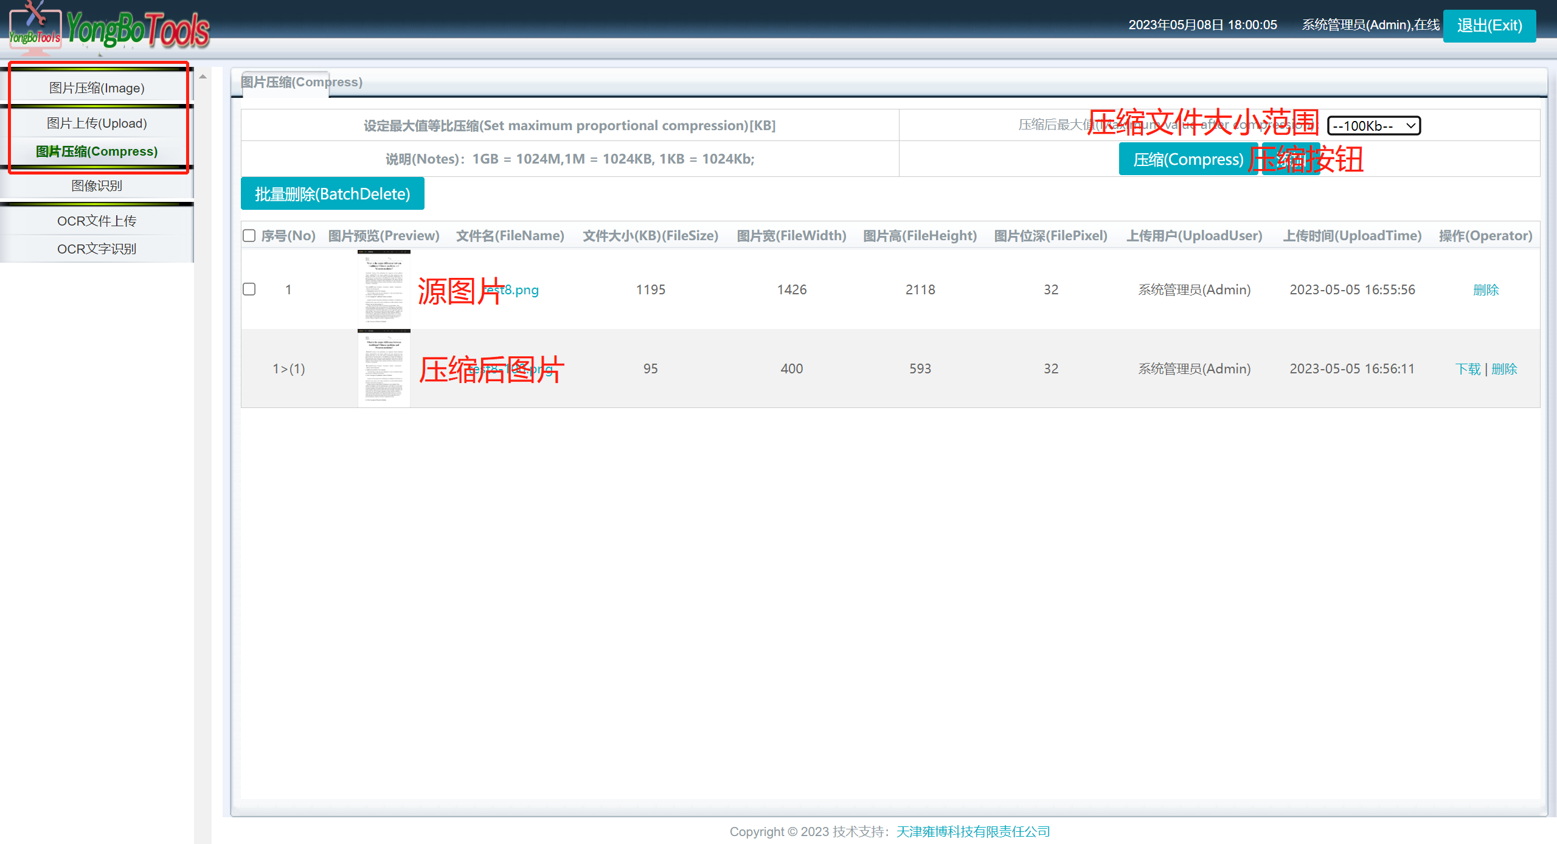Click the sidebar scroll-up arrow
Screen dimensions: 1557x844
[203, 77]
